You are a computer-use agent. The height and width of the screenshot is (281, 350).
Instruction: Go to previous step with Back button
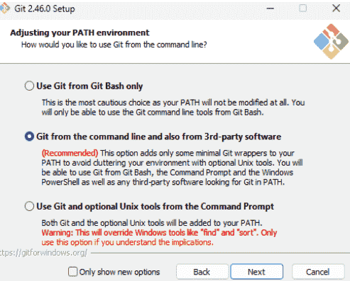click(x=202, y=272)
